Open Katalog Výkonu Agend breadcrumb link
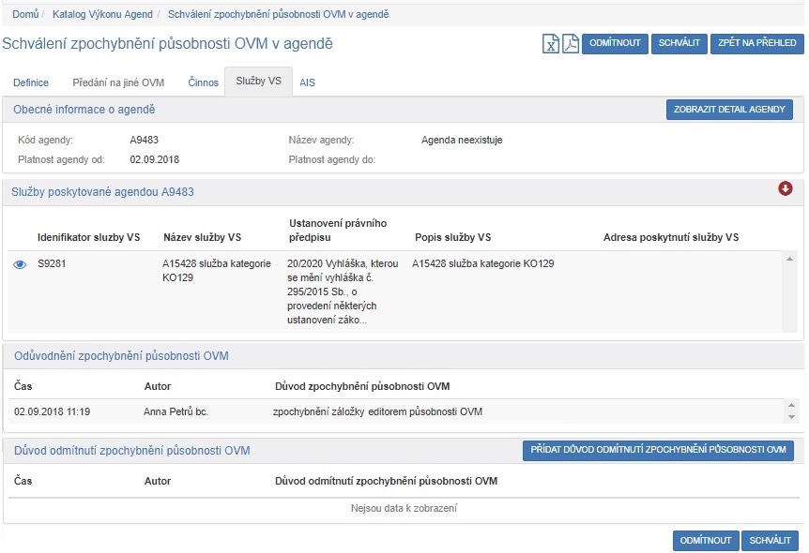 [x=104, y=14]
